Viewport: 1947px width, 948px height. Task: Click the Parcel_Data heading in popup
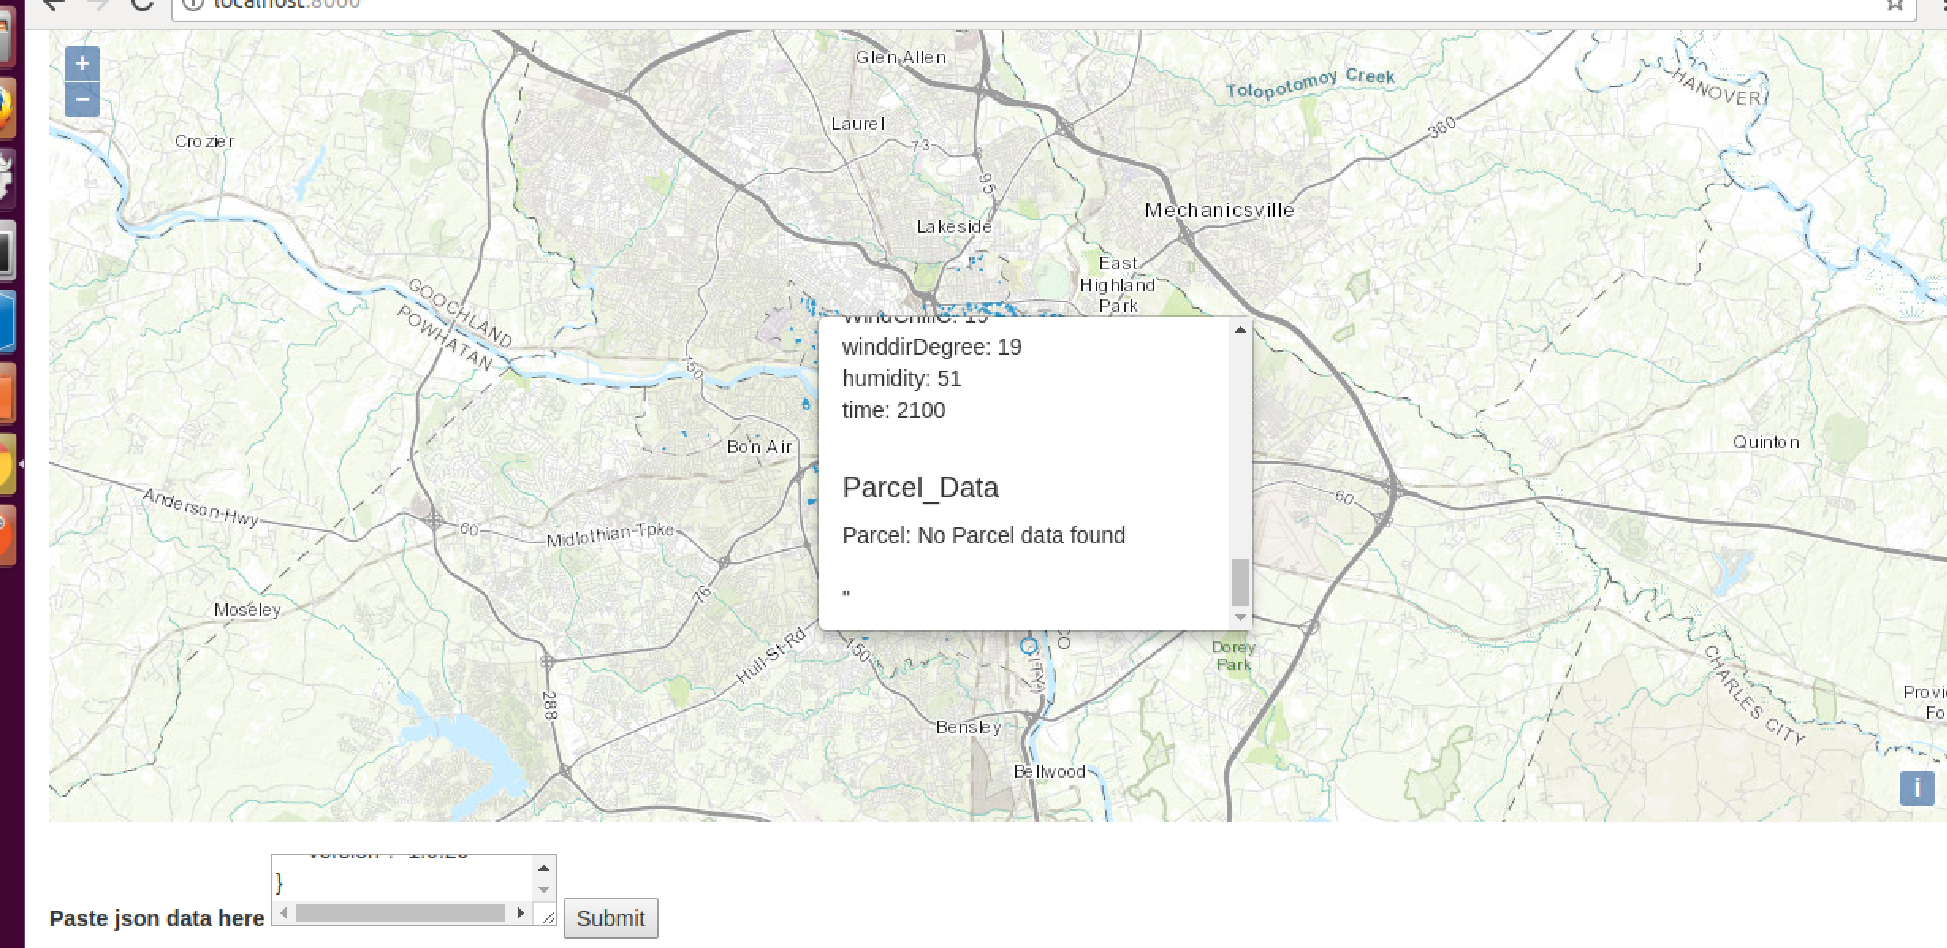point(920,488)
